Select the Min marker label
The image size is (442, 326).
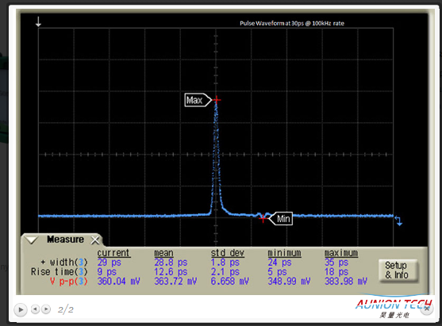(281, 219)
